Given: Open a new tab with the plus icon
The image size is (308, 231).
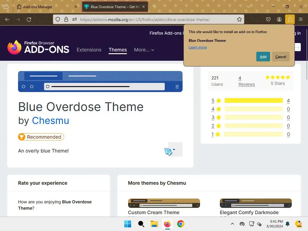Looking at the screenshot, I should (x=155, y=7).
